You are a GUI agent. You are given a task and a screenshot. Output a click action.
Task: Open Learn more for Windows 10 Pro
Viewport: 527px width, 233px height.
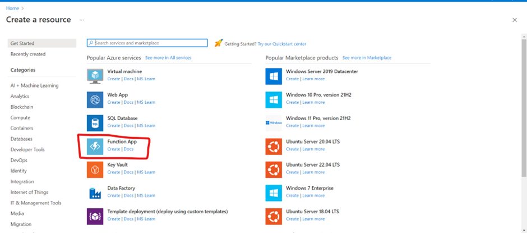[313, 102]
